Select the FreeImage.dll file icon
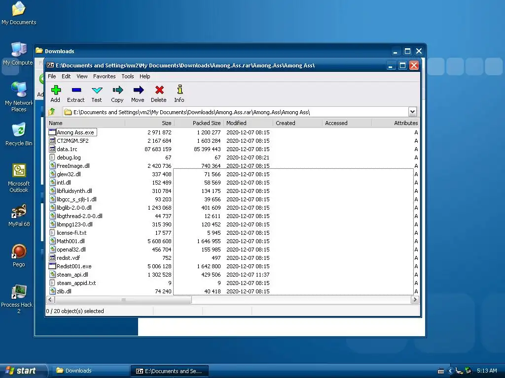 click(52, 165)
